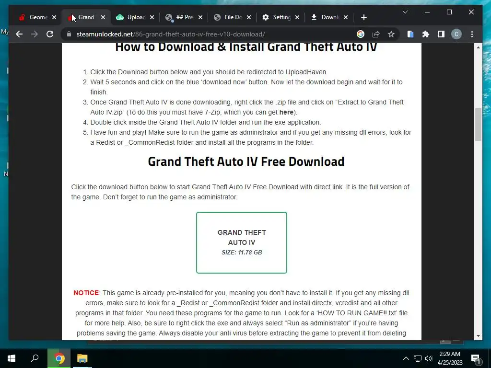Click the Grand Theft Auto IV download button
Viewport: 491px width, 368px height.
pos(242,242)
